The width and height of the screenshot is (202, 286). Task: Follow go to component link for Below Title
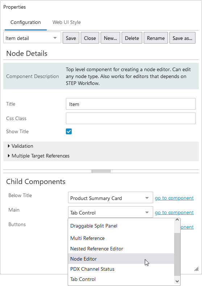click(x=174, y=198)
